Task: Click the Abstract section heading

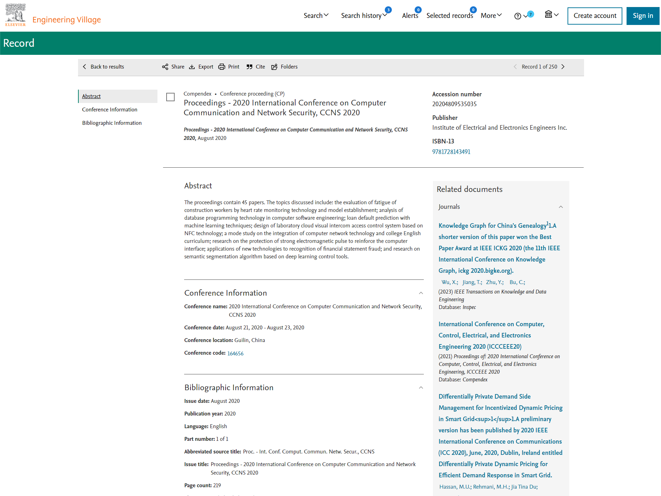Action: click(198, 186)
